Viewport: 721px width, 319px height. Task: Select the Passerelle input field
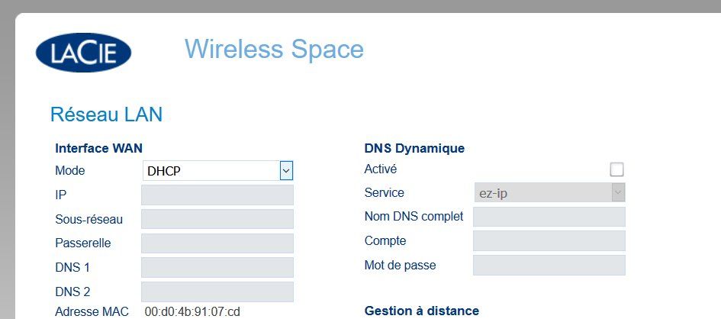pos(217,243)
